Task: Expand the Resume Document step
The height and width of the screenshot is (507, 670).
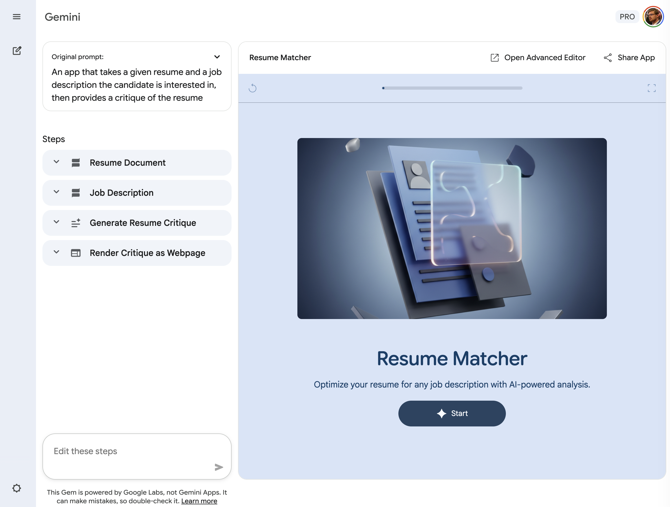Action: (56, 162)
